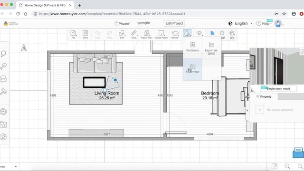304x171 pixels.
Task: Open the Edit tool menu
Action: (x=122, y=34)
